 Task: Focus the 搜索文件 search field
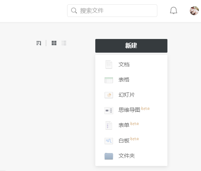(x=112, y=10)
